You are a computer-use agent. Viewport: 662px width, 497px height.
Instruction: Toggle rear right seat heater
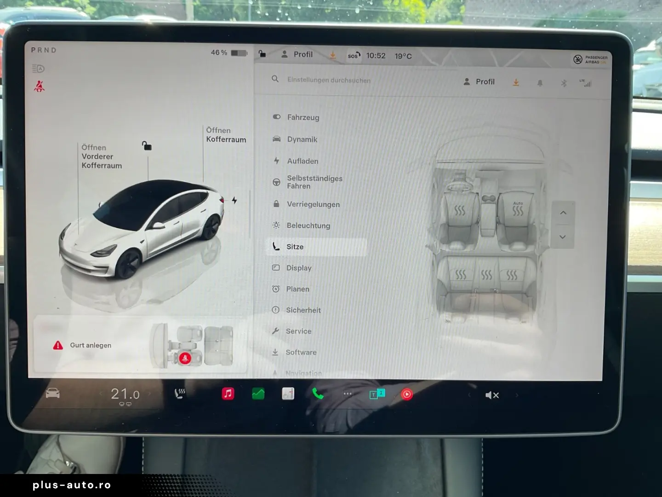click(512, 275)
